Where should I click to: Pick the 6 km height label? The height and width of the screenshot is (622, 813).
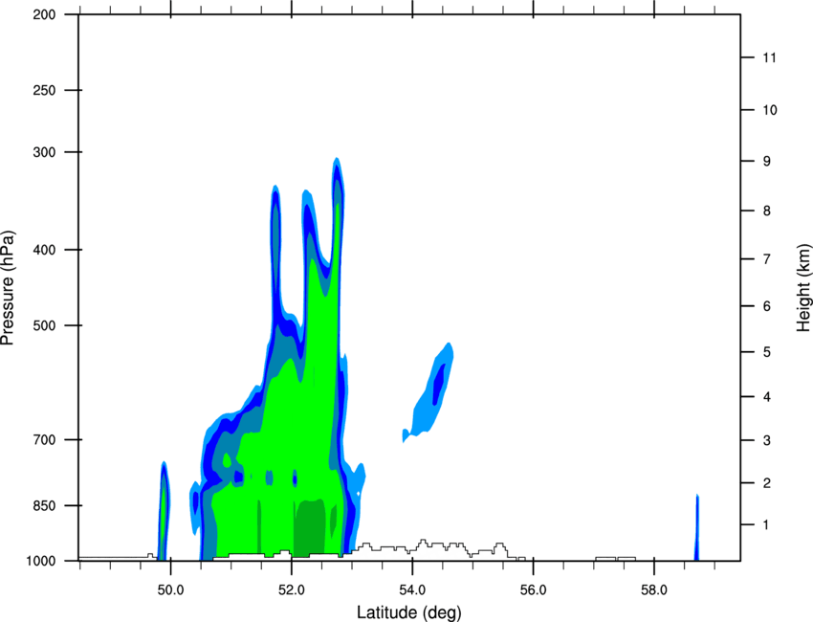(767, 306)
